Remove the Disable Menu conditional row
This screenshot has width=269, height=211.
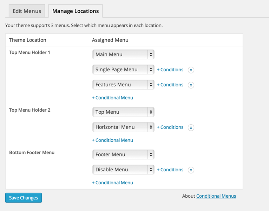click(x=191, y=170)
